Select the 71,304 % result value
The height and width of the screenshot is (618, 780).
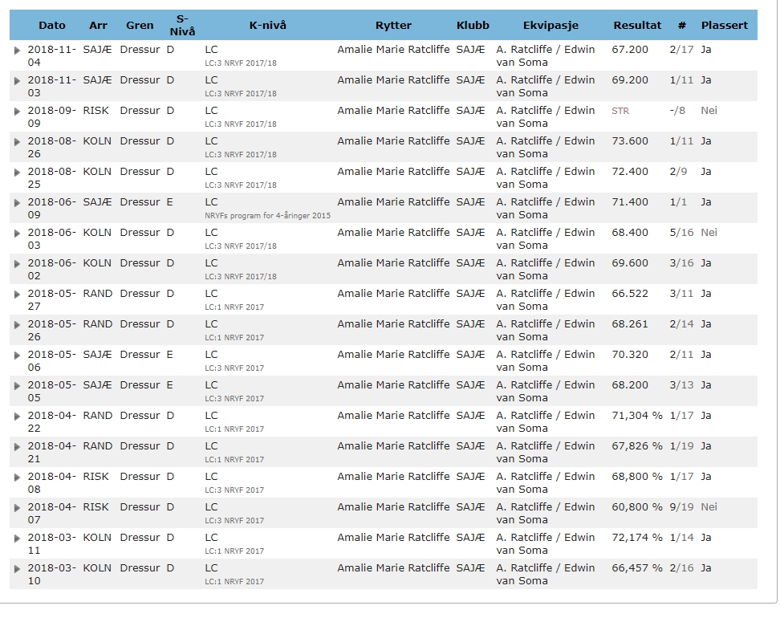click(637, 416)
